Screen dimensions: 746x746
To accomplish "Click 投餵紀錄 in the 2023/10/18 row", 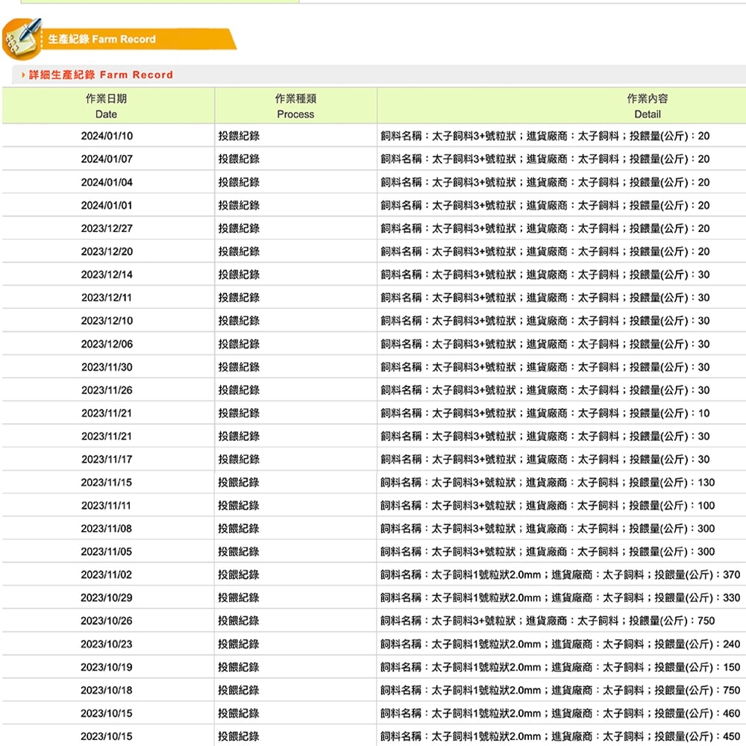I will (x=239, y=690).
